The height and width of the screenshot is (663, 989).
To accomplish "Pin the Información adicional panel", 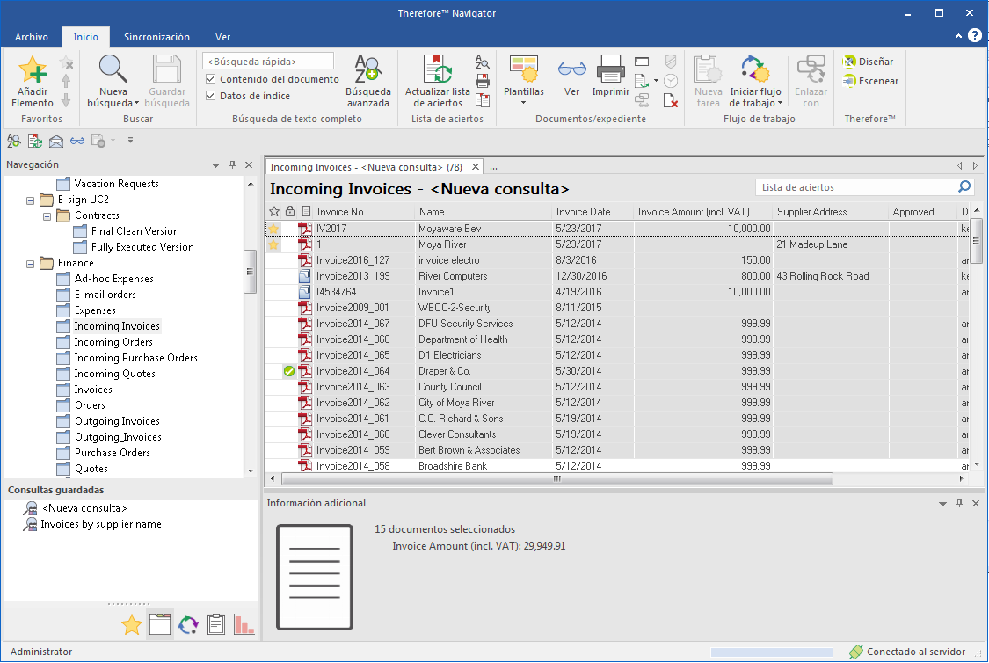I will tap(959, 503).
